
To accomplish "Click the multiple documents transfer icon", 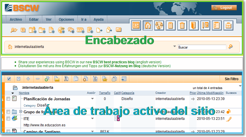I will pyautogui.click(x=109, y=30).
